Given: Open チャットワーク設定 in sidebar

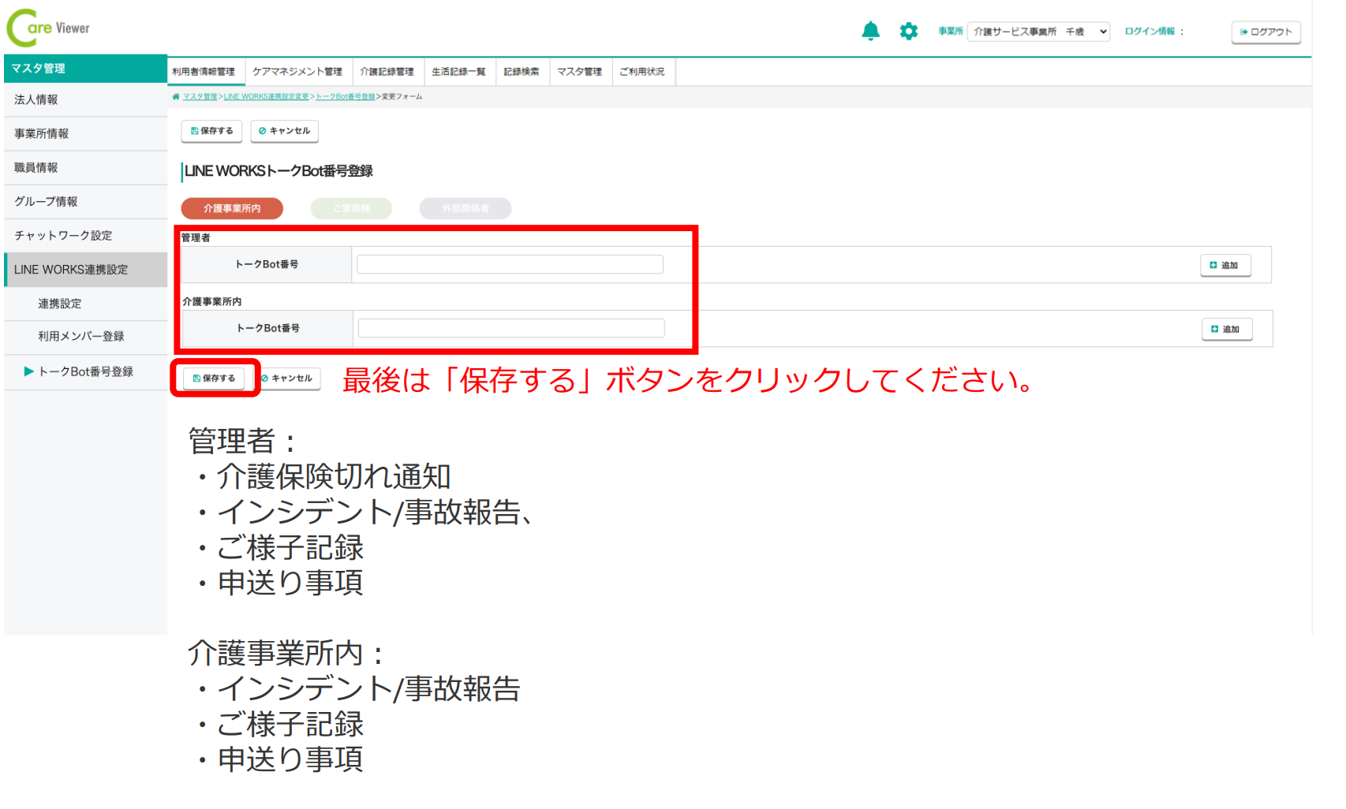Looking at the screenshot, I should [63, 236].
